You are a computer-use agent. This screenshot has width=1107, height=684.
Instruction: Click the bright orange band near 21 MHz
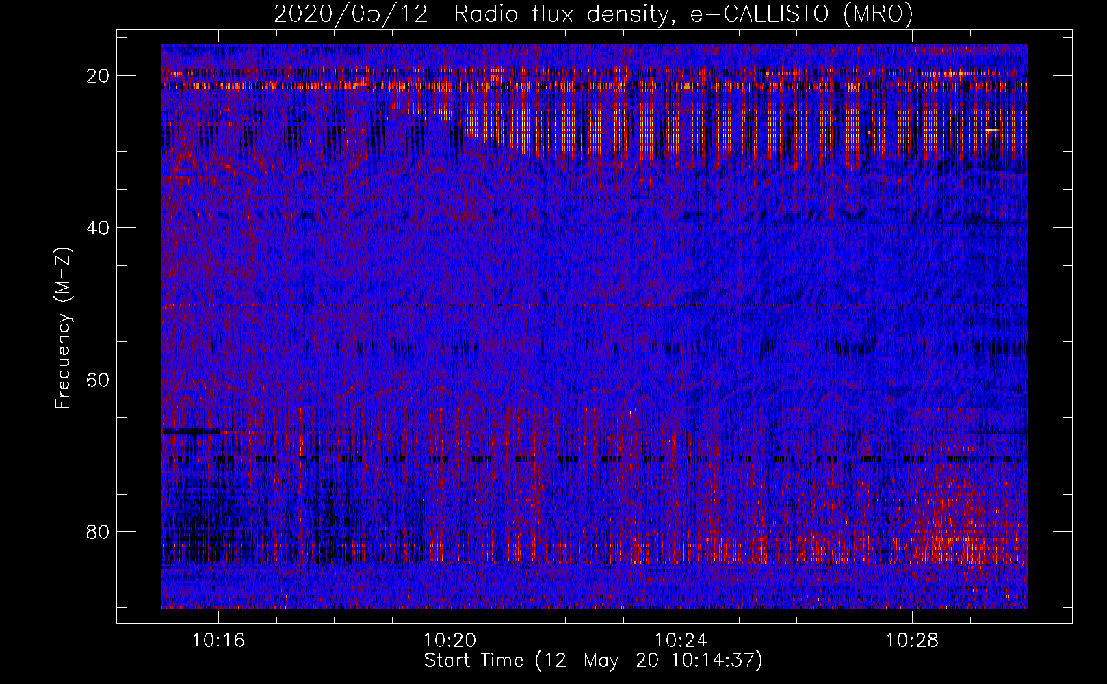[274, 86]
